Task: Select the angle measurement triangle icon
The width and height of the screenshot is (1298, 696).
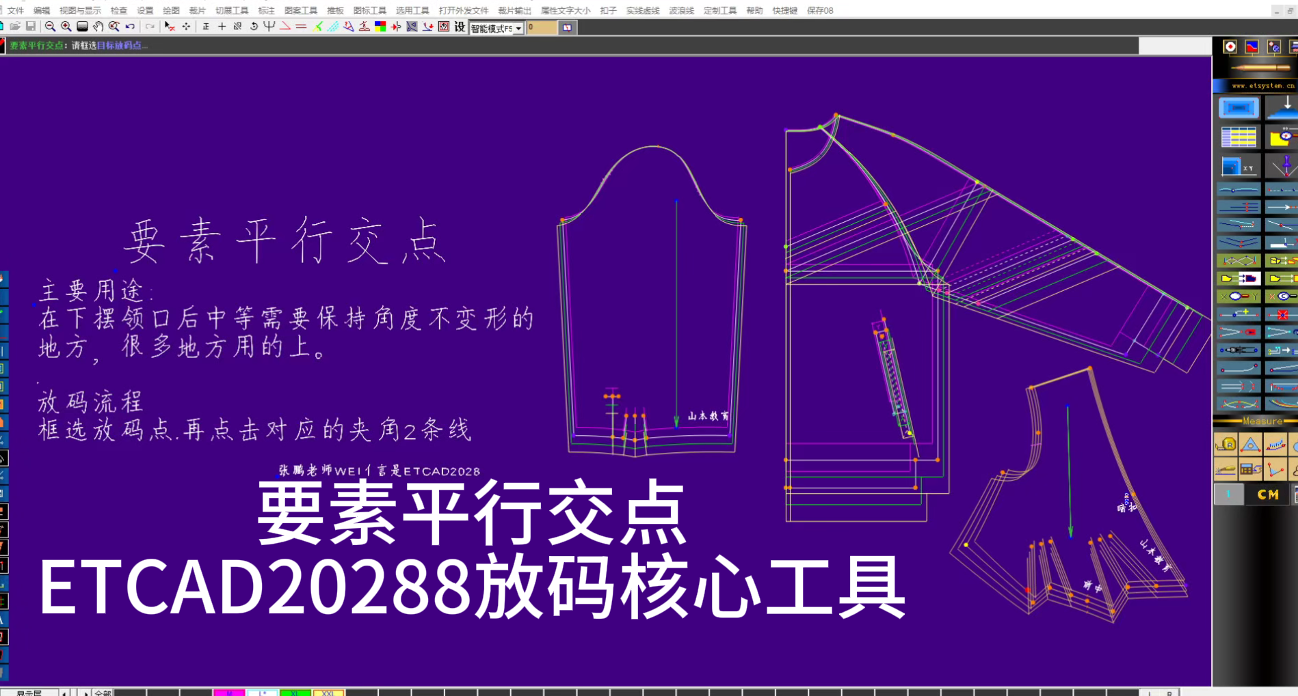Action: pyautogui.click(x=1251, y=445)
